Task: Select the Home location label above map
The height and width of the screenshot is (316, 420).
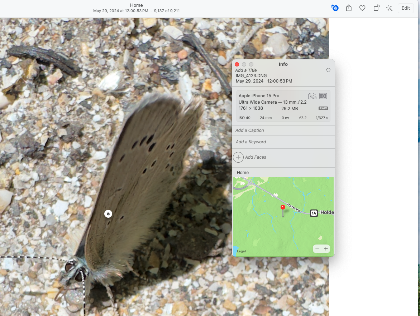Action: [x=243, y=173]
